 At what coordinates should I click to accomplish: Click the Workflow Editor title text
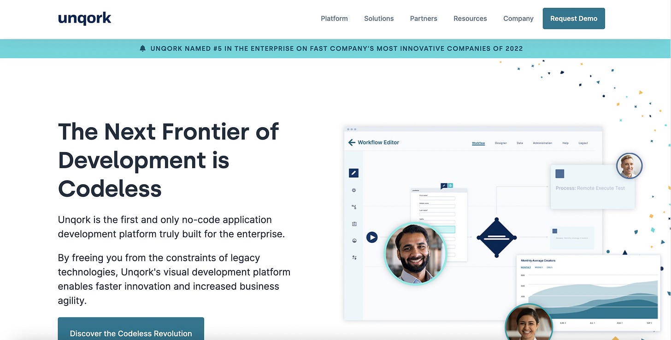[378, 142]
